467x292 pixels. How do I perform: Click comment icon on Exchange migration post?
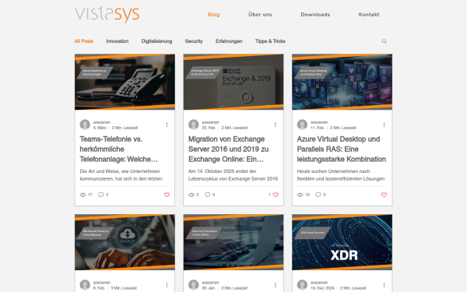[x=207, y=195]
